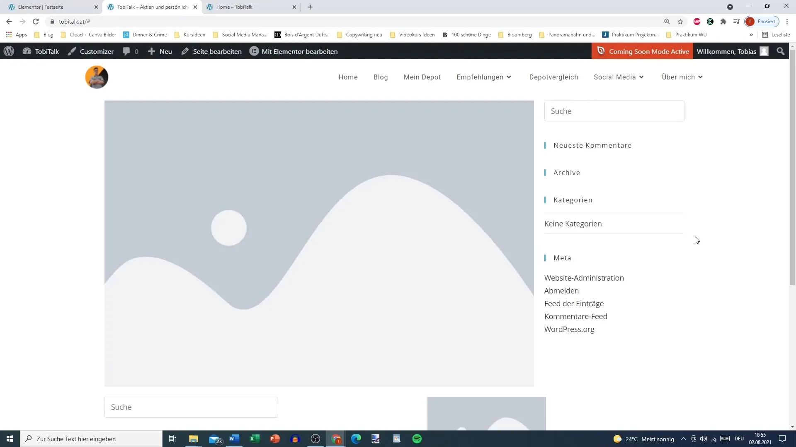Open Word from the taskbar

234,439
